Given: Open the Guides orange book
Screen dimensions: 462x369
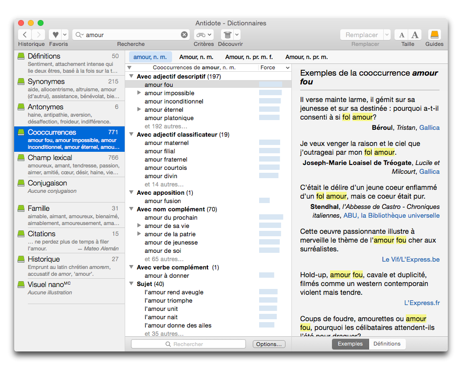Looking at the screenshot, I should (434, 35).
